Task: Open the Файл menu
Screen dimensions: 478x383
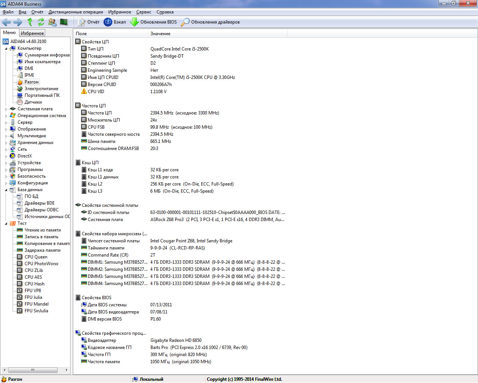Action: point(8,12)
